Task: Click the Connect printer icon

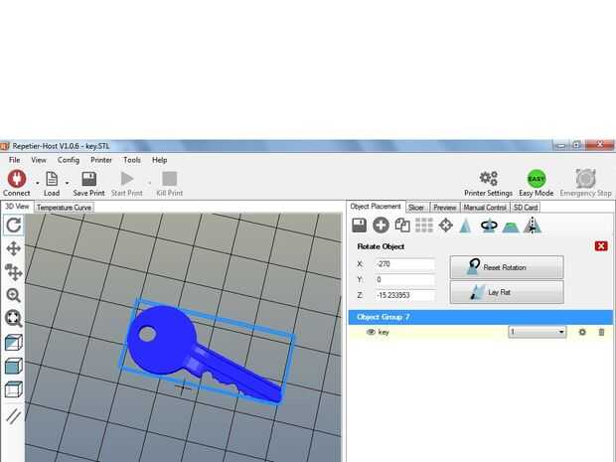Action: click(17, 179)
